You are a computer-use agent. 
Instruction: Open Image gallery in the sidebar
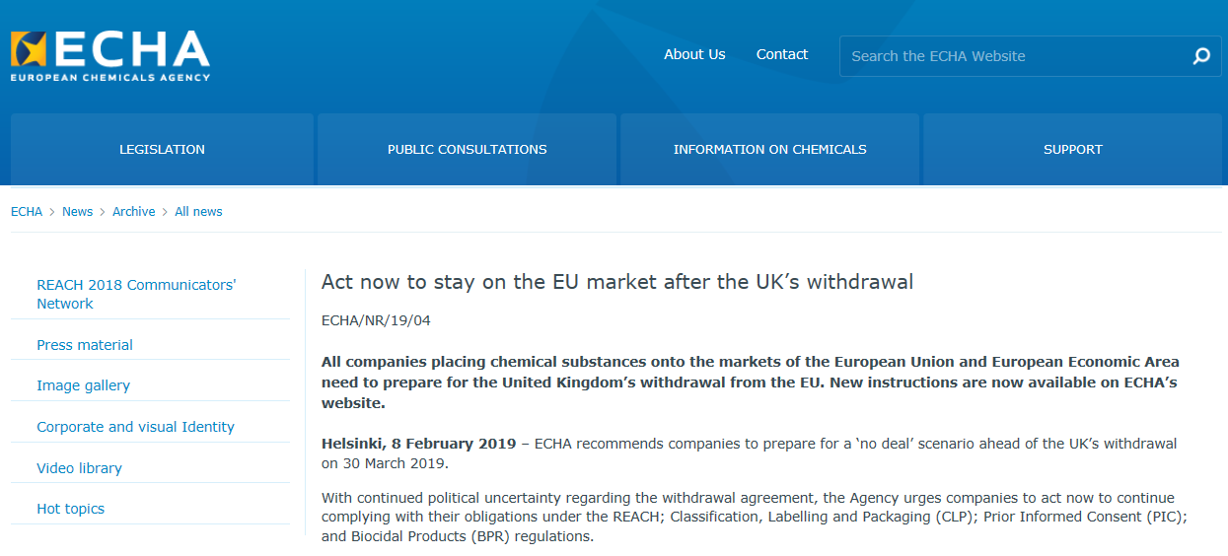[83, 385]
